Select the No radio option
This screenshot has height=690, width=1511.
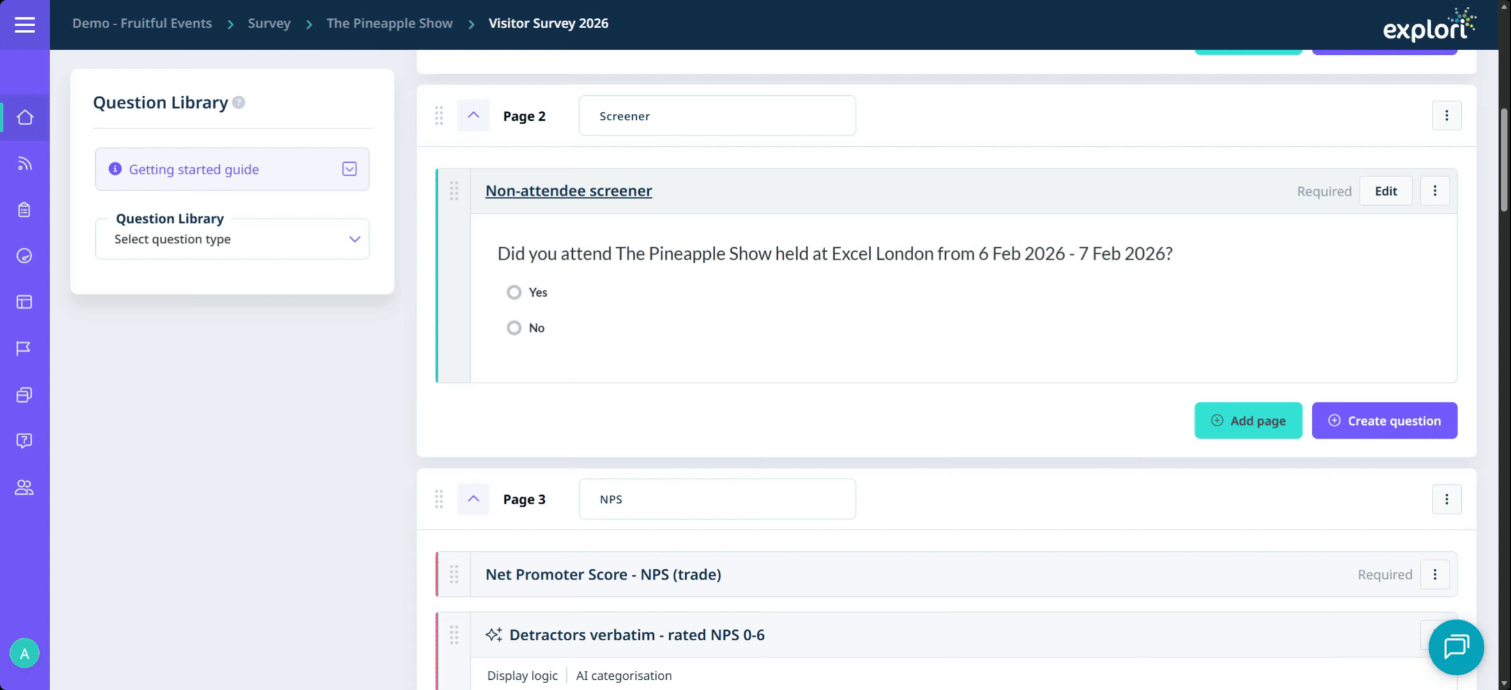pos(514,328)
